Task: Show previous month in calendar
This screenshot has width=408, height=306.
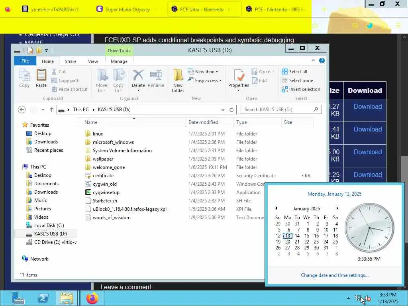Action: tap(276, 208)
